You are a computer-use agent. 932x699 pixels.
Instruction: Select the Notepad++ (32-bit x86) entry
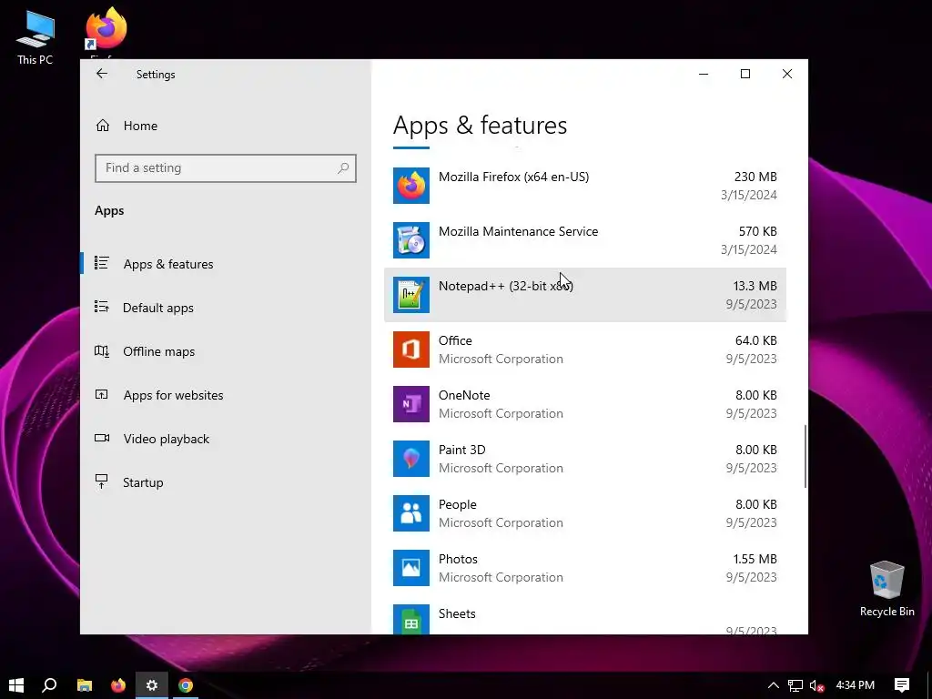585,295
